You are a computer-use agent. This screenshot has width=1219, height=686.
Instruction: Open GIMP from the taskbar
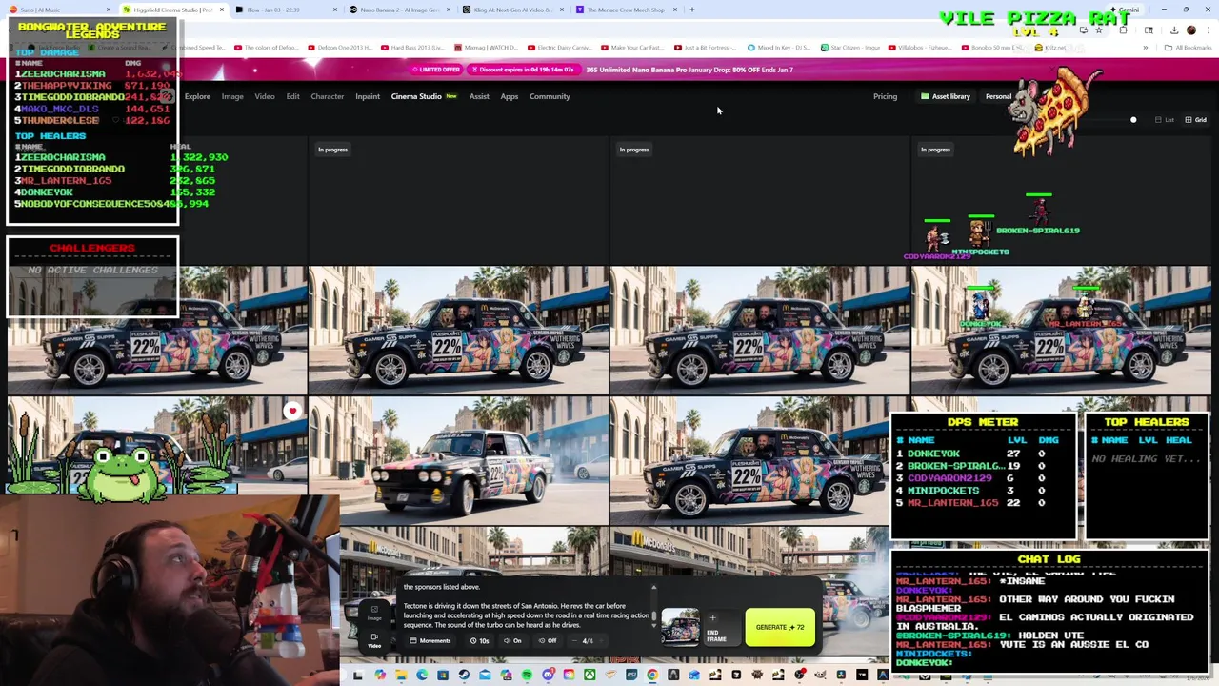coord(819,675)
